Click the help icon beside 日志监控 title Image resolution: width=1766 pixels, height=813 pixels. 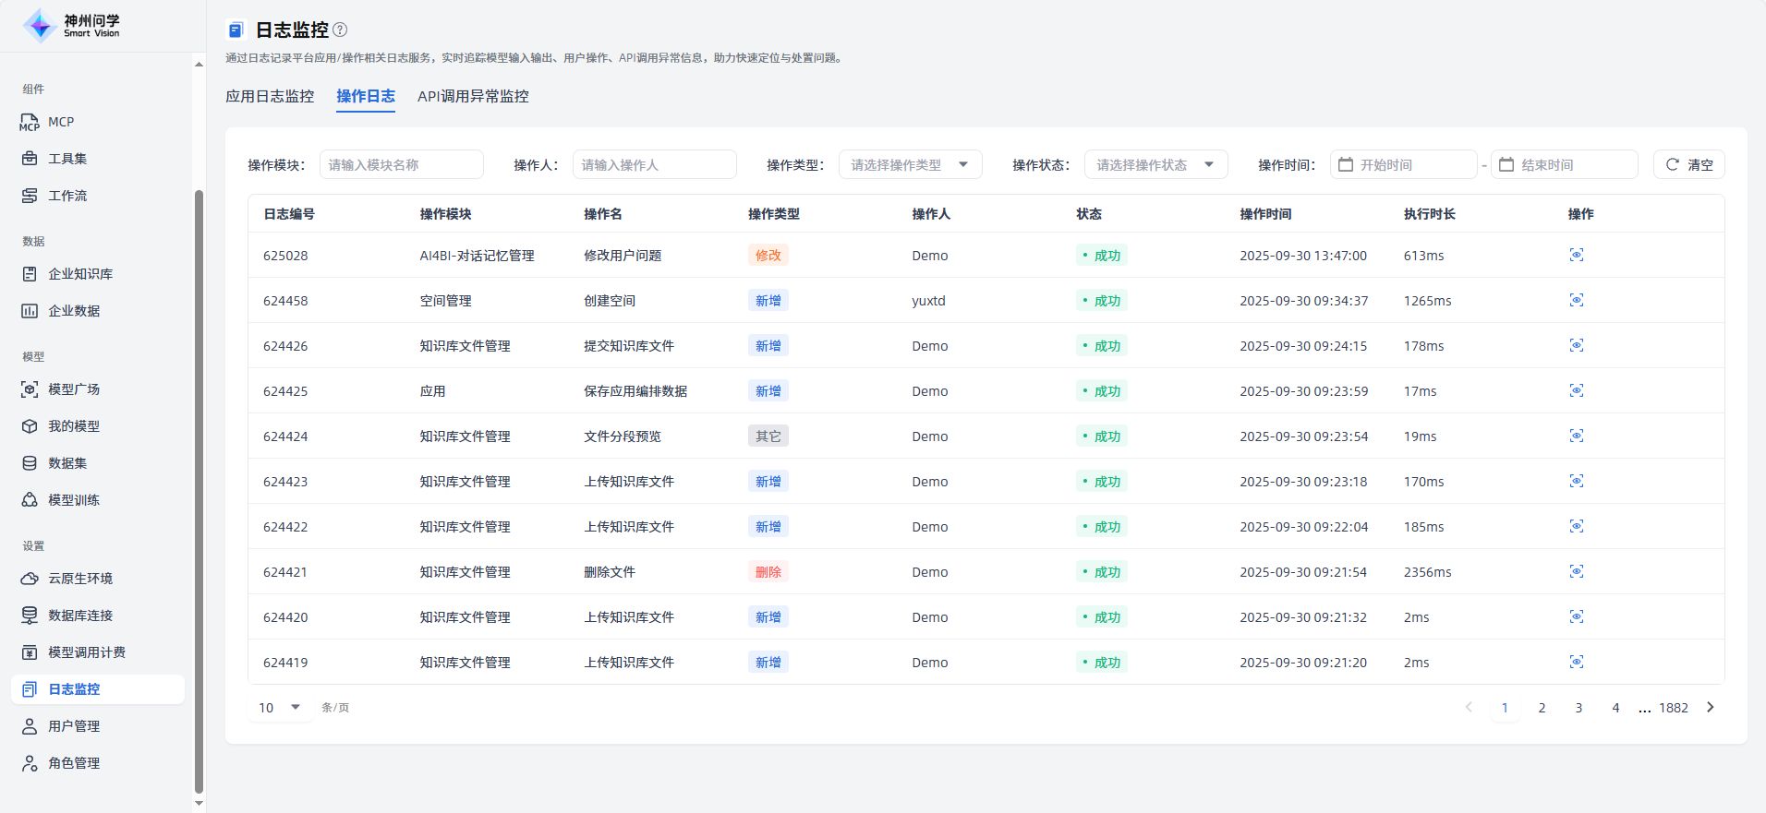pos(340,30)
